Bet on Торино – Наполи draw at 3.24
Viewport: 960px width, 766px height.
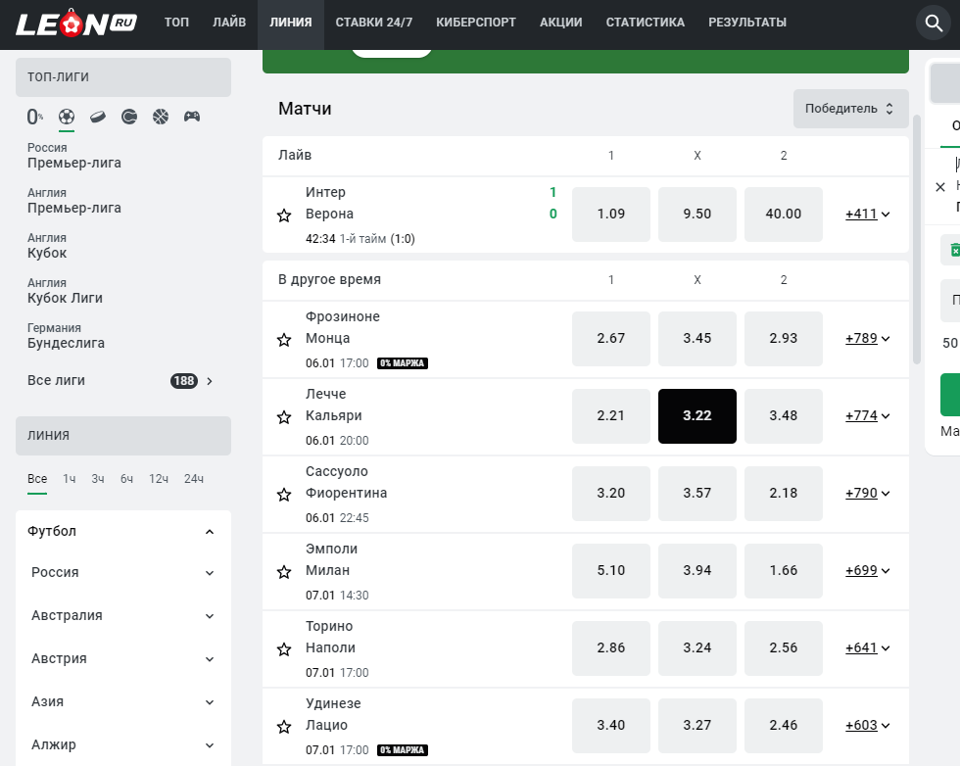pyautogui.click(x=697, y=647)
